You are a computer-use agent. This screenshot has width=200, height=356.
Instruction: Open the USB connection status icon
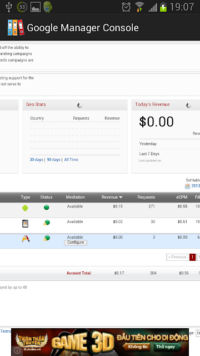(9, 7)
